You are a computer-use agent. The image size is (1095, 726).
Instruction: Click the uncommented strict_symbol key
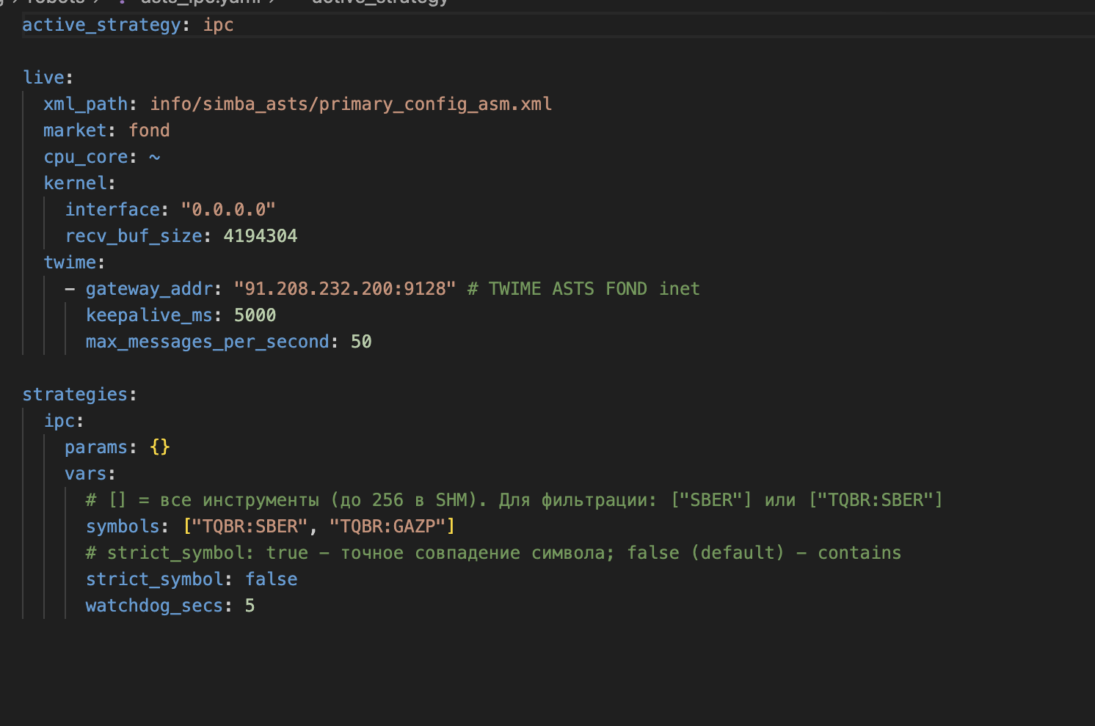pos(154,579)
